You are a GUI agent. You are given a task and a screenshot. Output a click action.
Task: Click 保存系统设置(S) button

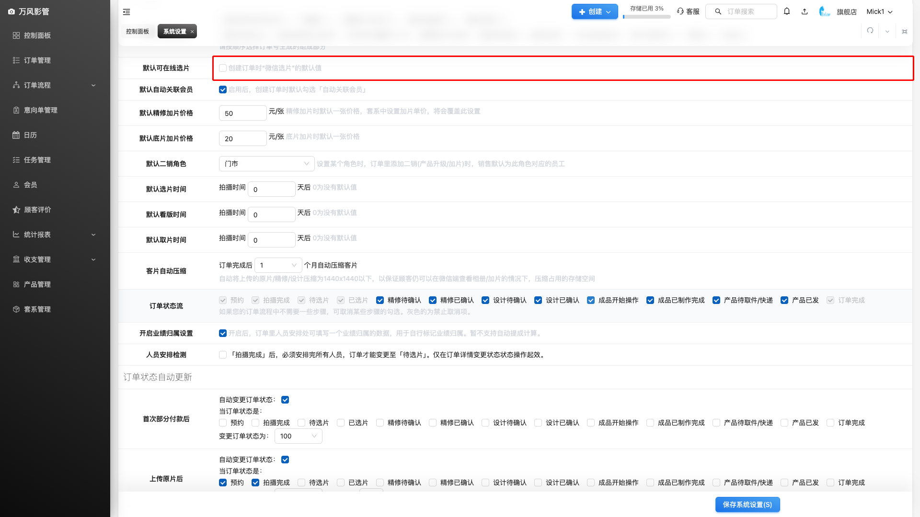tap(747, 505)
